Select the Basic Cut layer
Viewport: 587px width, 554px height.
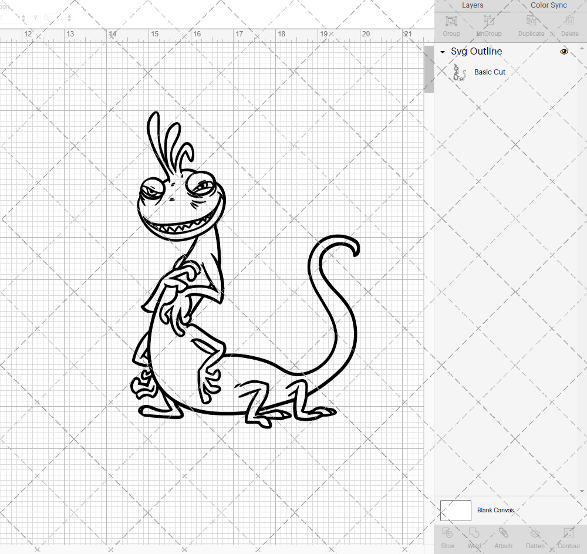pos(490,72)
